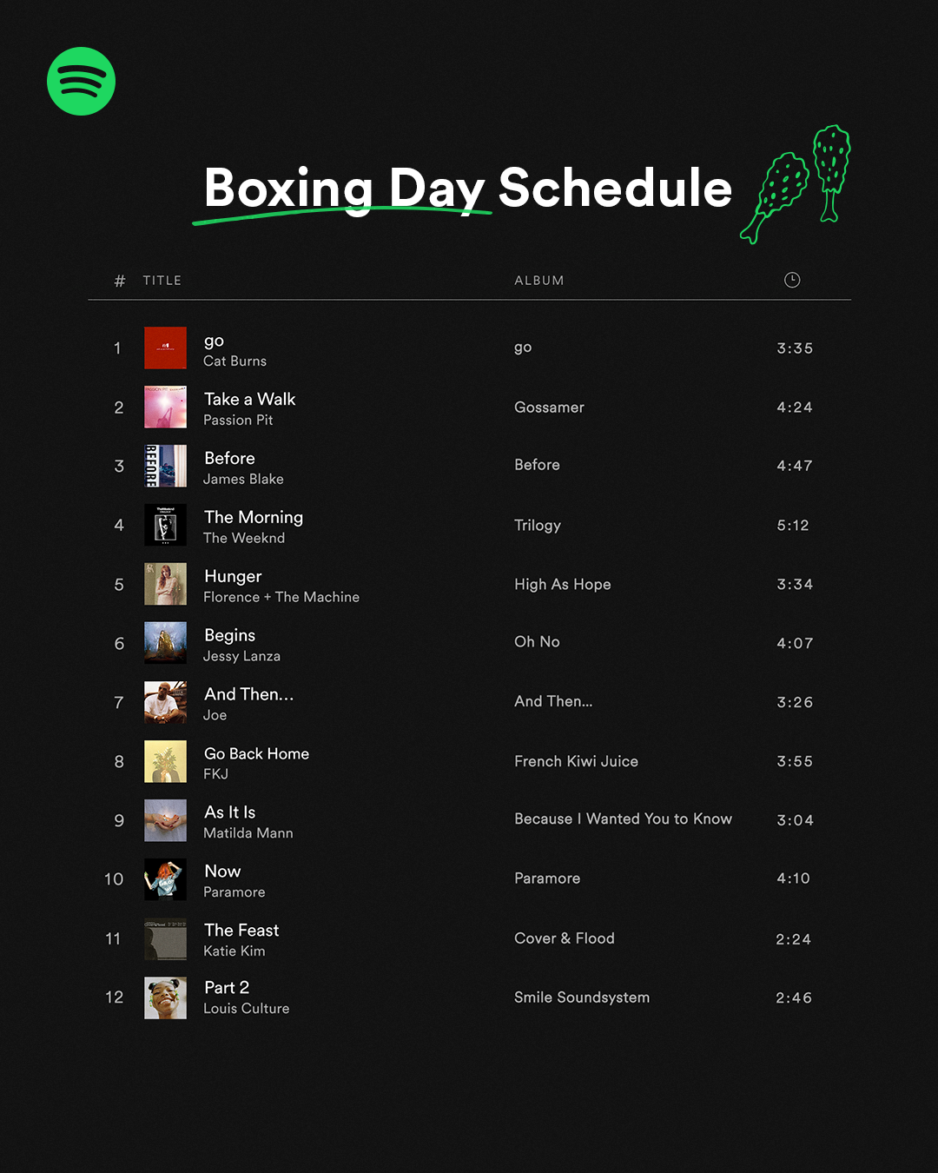Open the Gossamer album
Image resolution: width=938 pixels, height=1173 pixels.
tap(549, 408)
